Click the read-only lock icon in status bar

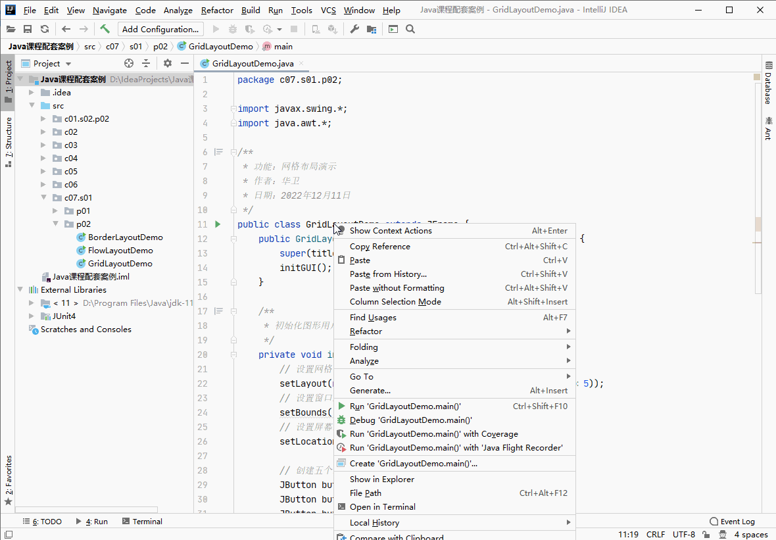pos(706,535)
